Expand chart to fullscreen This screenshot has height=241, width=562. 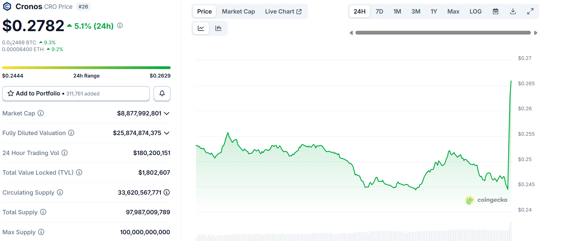click(530, 12)
